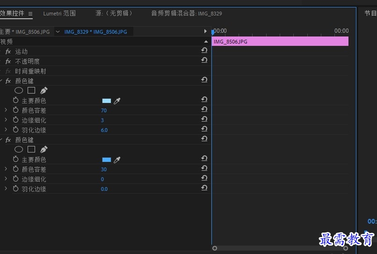This screenshot has height=254, width=377.
Task: Reset 羽化边缘 parameter set to 0.0
Action: 204,188
